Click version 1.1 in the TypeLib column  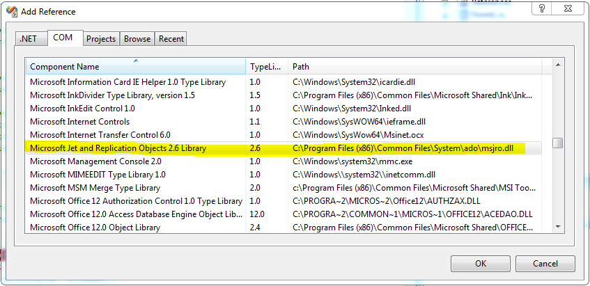(255, 121)
